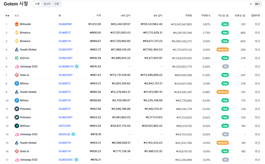Sort by the # column arrow
This screenshot has width=265, height=164.
coord(8,15)
